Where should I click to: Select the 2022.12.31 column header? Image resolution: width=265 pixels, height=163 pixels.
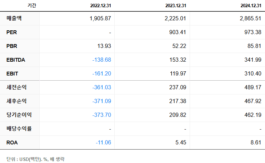point(101,6)
